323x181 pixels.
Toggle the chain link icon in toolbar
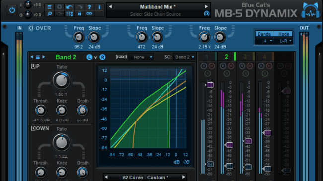pyautogui.click(x=89, y=14)
